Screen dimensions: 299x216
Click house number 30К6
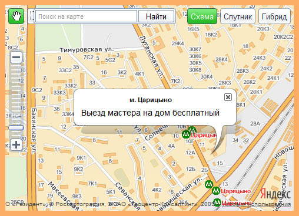pyautogui.click(x=195, y=56)
